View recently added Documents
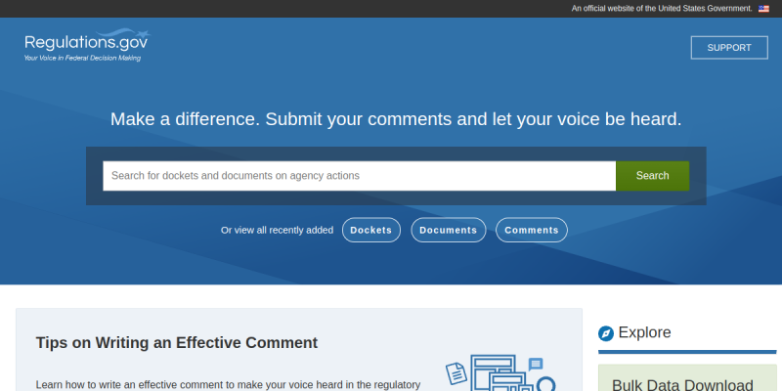The height and width of the screenshot is (391, 782). [449, 230]
